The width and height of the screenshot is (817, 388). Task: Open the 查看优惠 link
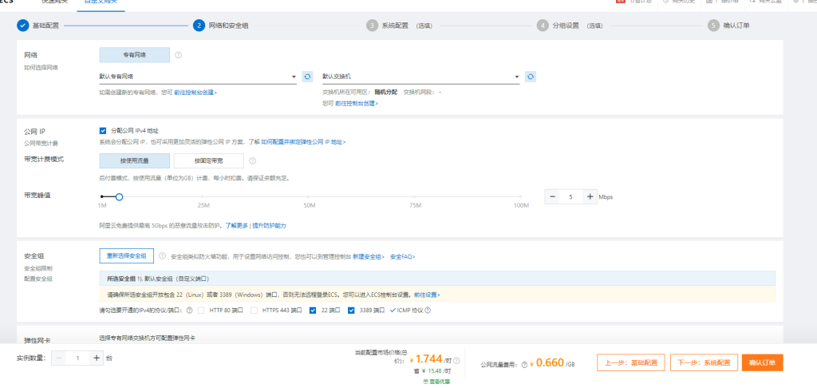(x=436, y=382)
